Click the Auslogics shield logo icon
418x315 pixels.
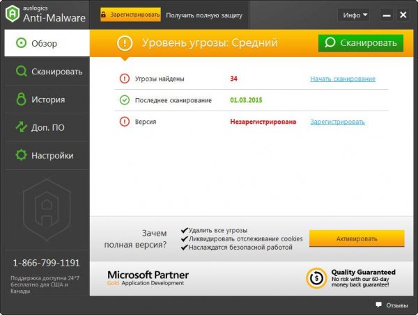click(13, 14)
